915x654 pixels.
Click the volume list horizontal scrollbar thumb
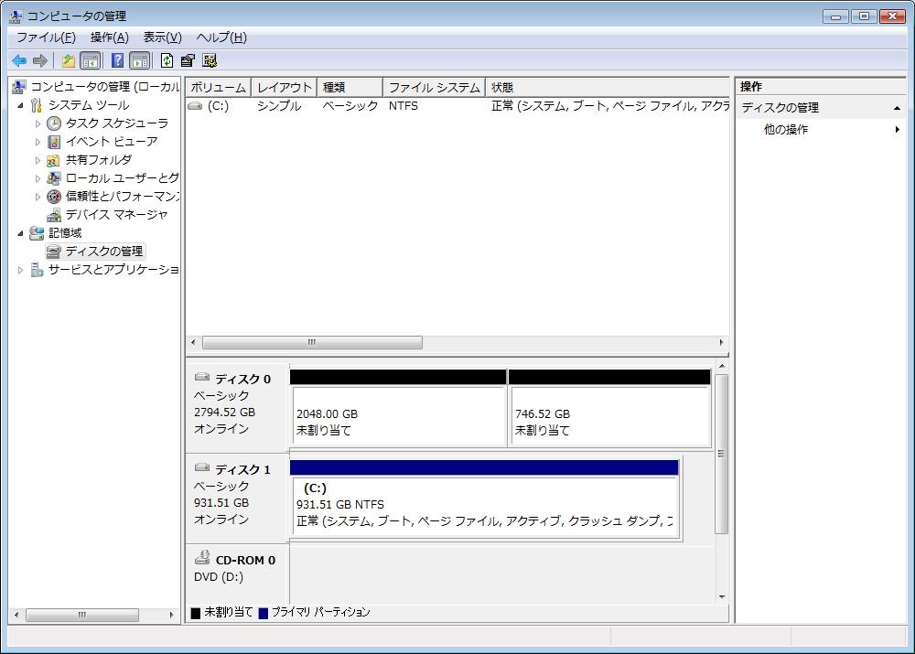[x=312, y=342]
